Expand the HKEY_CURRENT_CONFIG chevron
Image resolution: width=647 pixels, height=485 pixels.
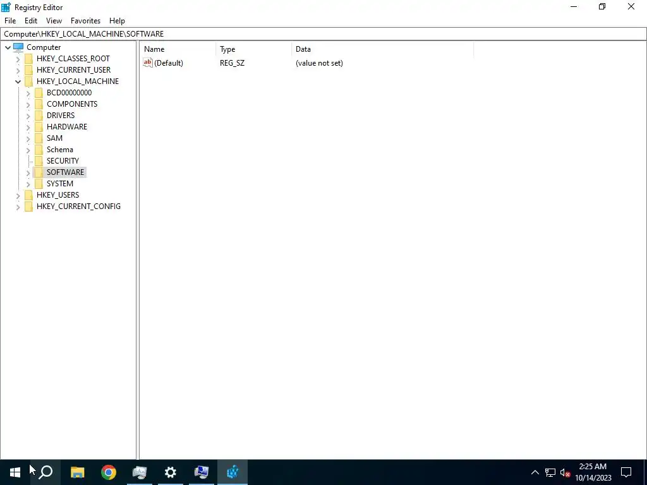(x=18, y=207)
